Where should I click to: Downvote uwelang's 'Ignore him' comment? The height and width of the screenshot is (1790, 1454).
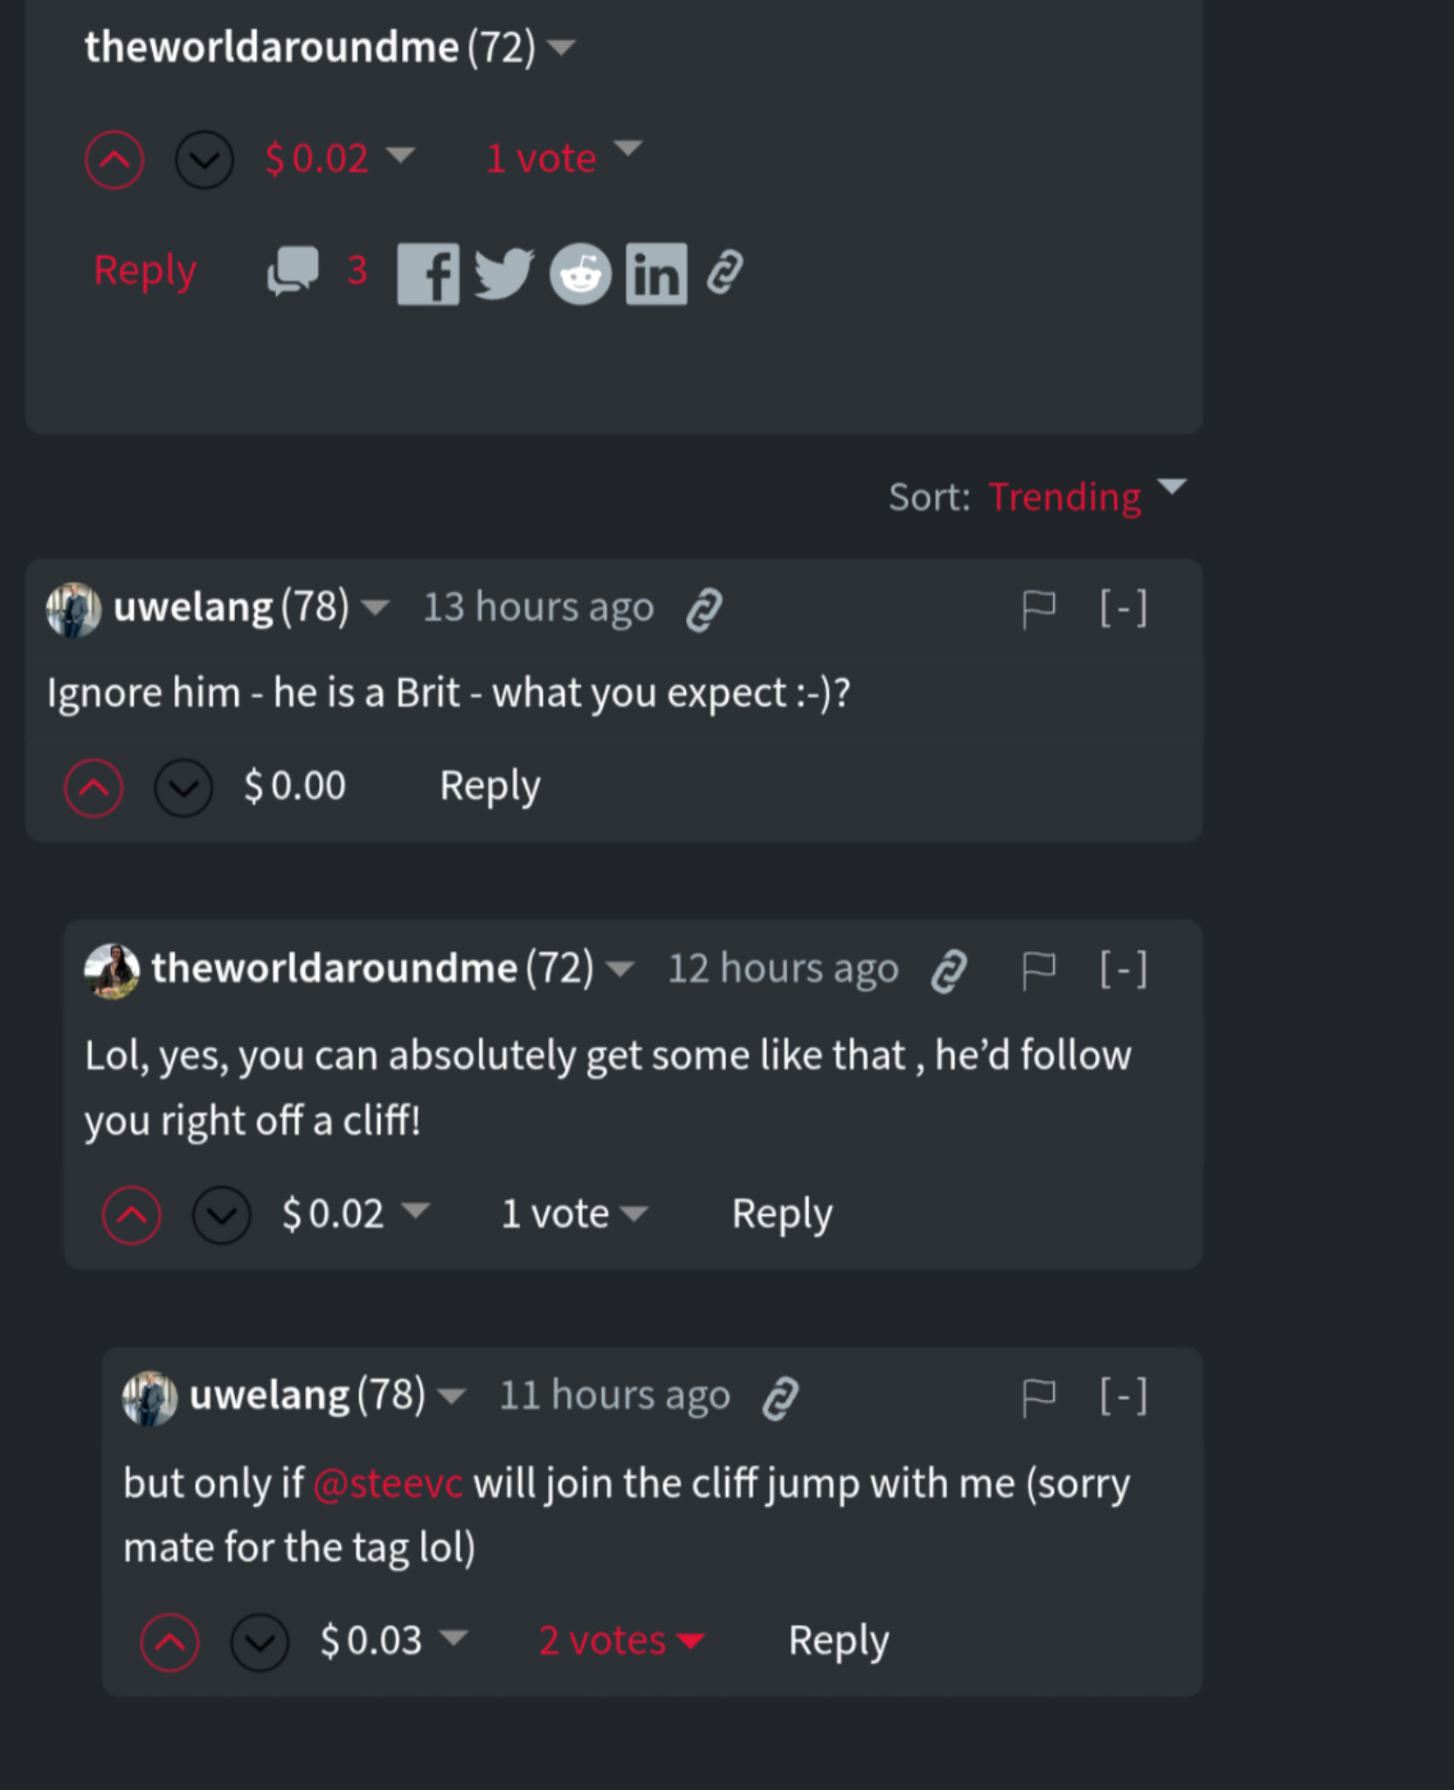point(183,787)
